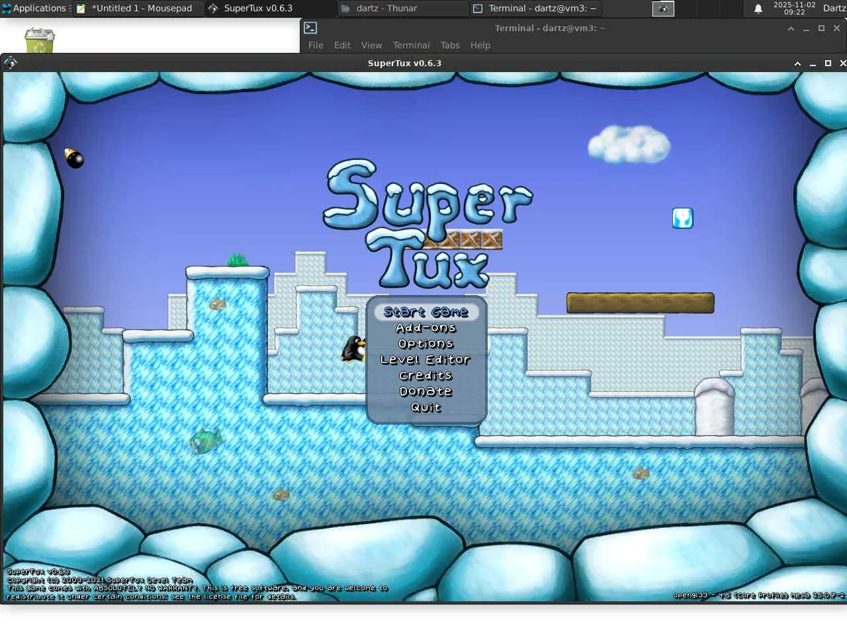Open the Terminal menu in the Terminal window
This screenshot has height=635, width=847.
tap(411, 45)
